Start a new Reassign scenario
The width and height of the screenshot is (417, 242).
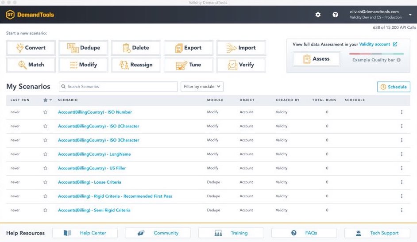click(136, 65)
